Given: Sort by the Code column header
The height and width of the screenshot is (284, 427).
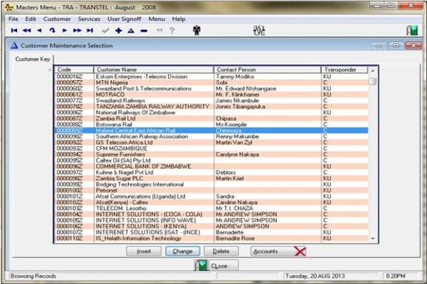Looking at the screenshot, I should pos(74,70).
